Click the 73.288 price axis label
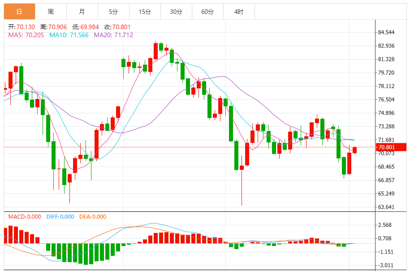410x271 pixels. pos(386,126)
